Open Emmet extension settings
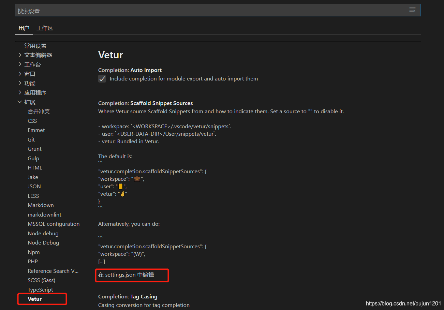 [36, 130]
